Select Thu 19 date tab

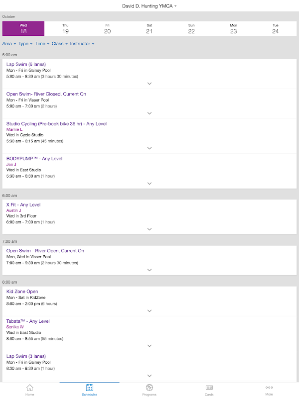65,28
